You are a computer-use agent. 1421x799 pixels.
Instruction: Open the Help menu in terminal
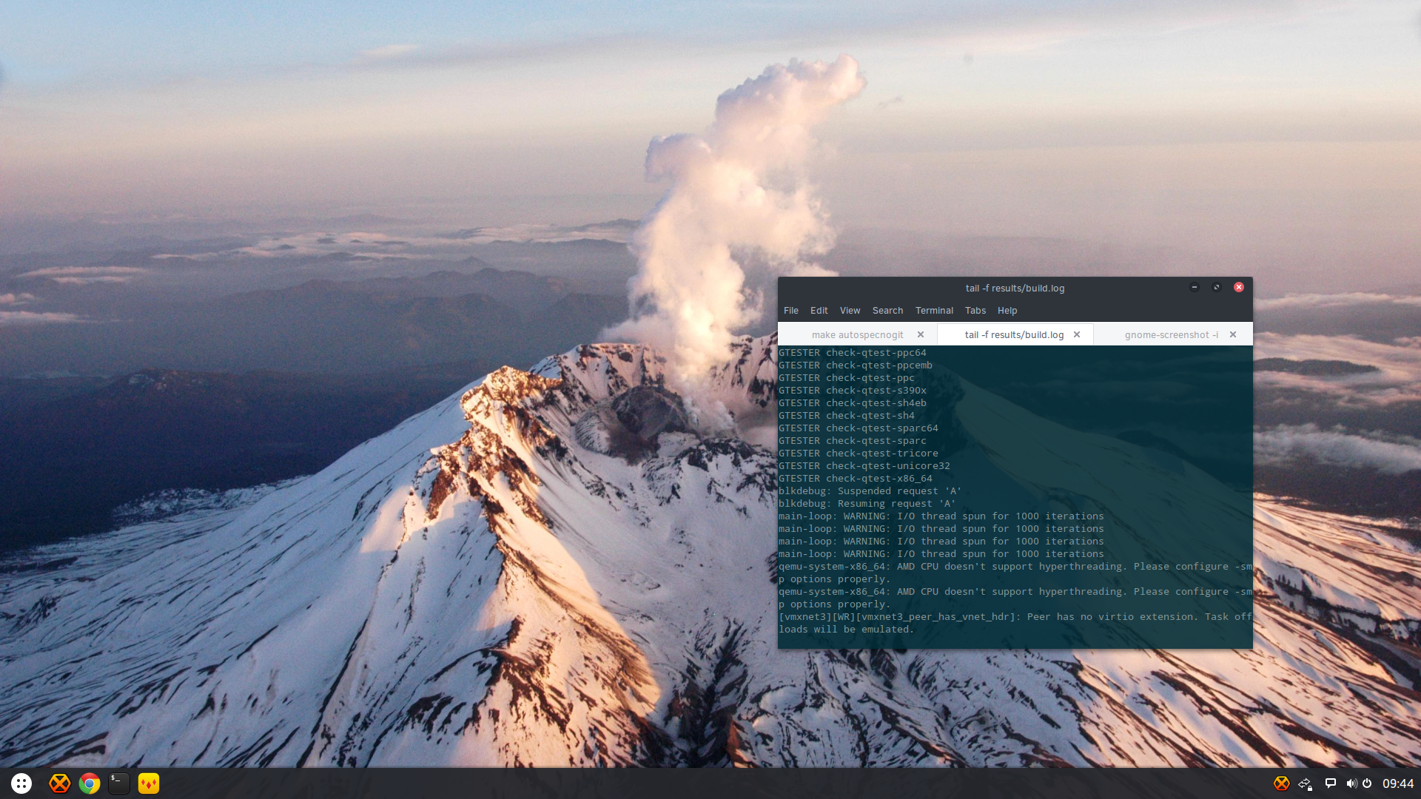pyautogui.click(x=1007, y=311)
